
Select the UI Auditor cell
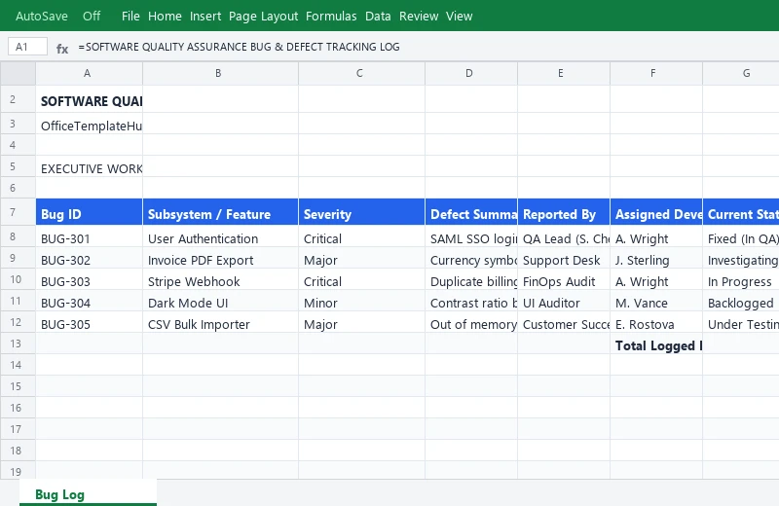[564, 301]
